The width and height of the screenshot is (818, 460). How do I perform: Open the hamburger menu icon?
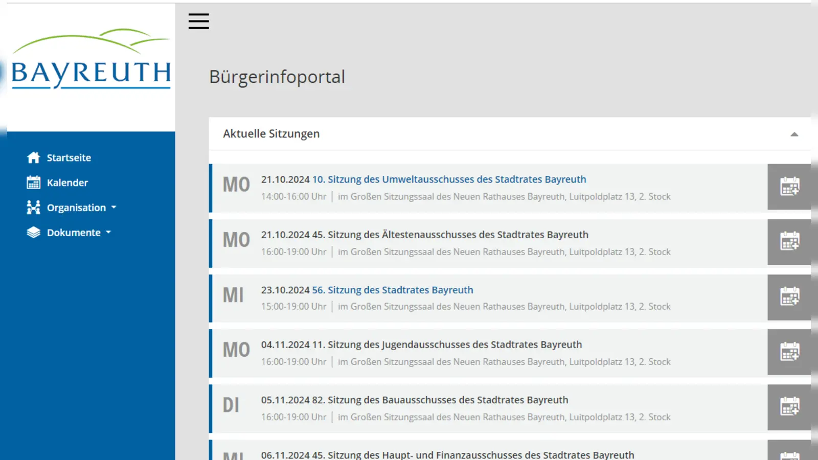198,21
